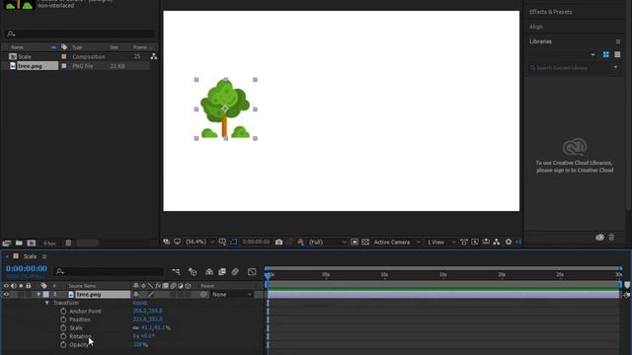Open the Libraries panel menu icon

pyautogui.click(x=618, y=41)
